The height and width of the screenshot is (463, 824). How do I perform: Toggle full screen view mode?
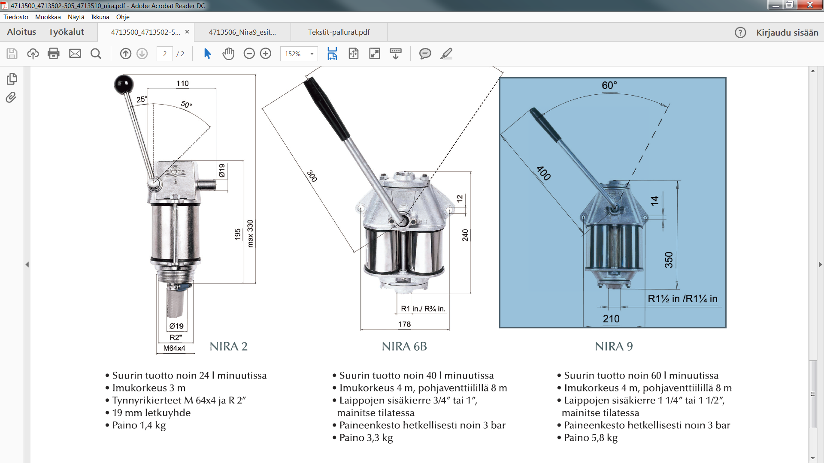click(375, 54)
